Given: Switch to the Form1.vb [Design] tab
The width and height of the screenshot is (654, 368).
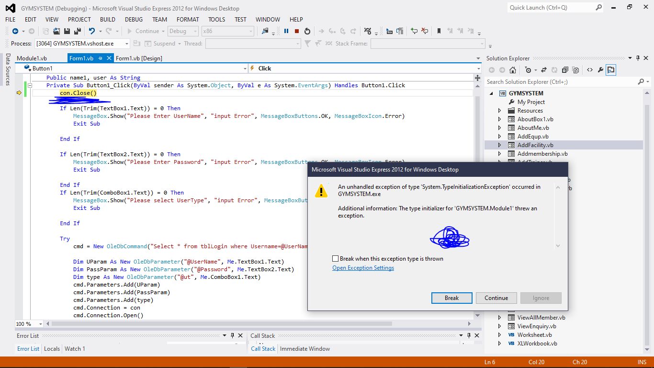Looking at the screenshot, I should 139,58.
